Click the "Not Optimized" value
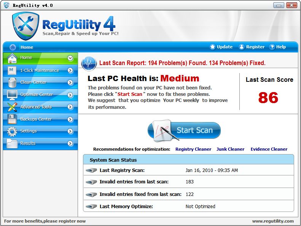Viewport: 301px width, 226px height. (200, 207)
